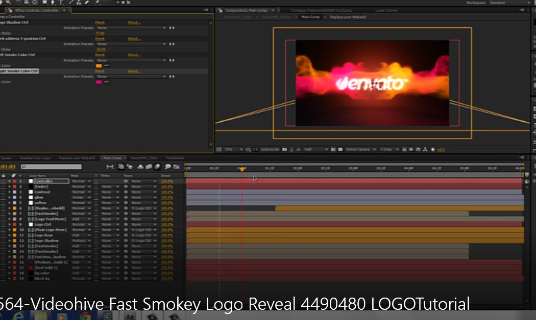The height and width of the screenshot is (320, 536).
Task: Reset the Right Smoke Color Ctrl effect
Action: click(x=100, y=71)
